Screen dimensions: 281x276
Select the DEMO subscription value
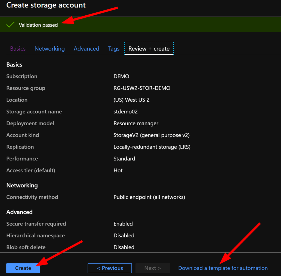coord(121,76)
